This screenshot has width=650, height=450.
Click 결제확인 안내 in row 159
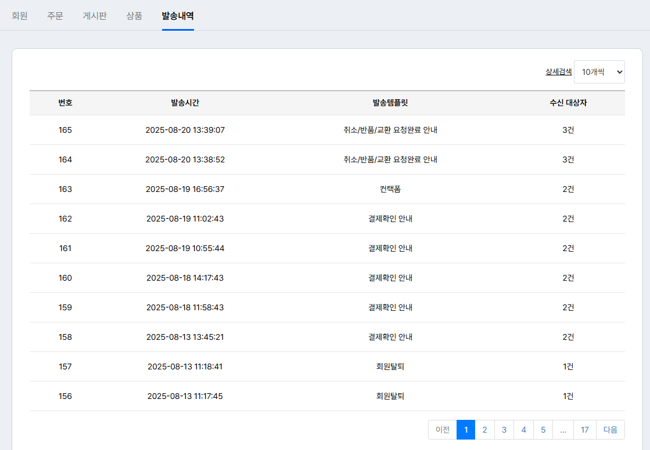tap(390, 307)
